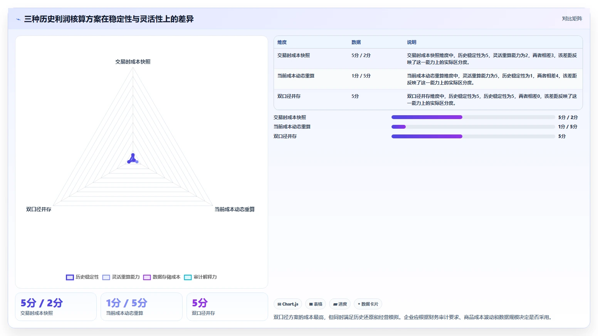Click the 双口径并存 row description text
This screenshot has height=336, width=598.
[x=492, y=100]
